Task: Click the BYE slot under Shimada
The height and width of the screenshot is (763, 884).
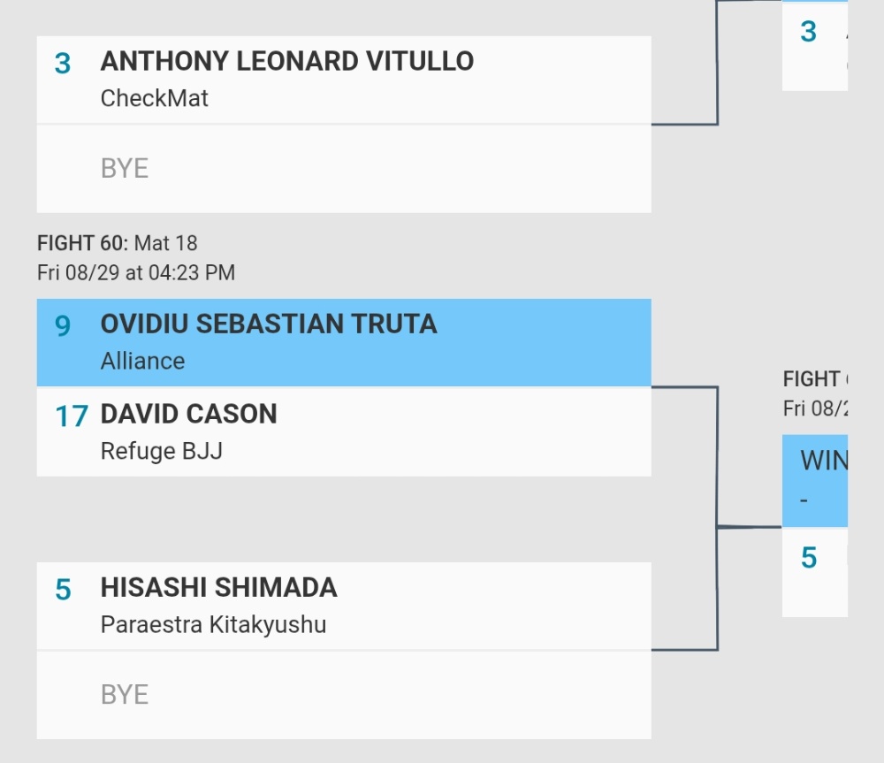Action: [344, 695]
